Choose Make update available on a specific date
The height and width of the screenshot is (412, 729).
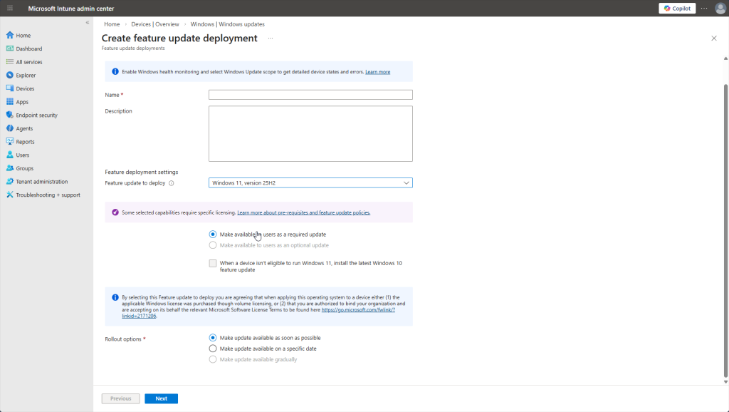pyautogui.click(x=213, y=349)
